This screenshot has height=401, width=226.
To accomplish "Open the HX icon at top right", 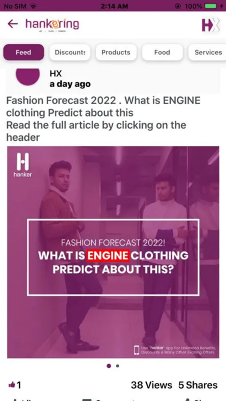I will pos(211,25).
